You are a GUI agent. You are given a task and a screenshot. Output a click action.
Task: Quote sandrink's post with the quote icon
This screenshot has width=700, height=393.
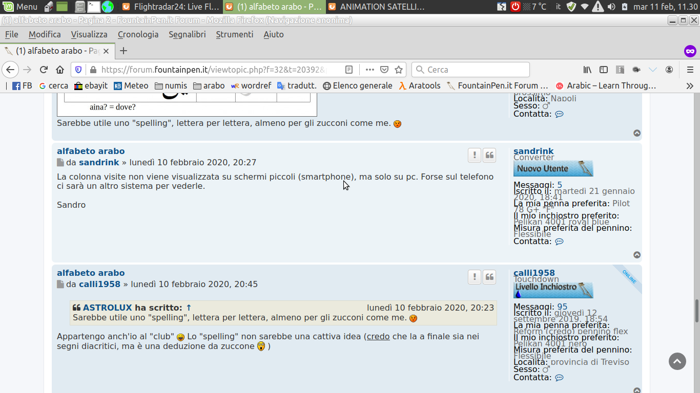(x=490, y=155)
